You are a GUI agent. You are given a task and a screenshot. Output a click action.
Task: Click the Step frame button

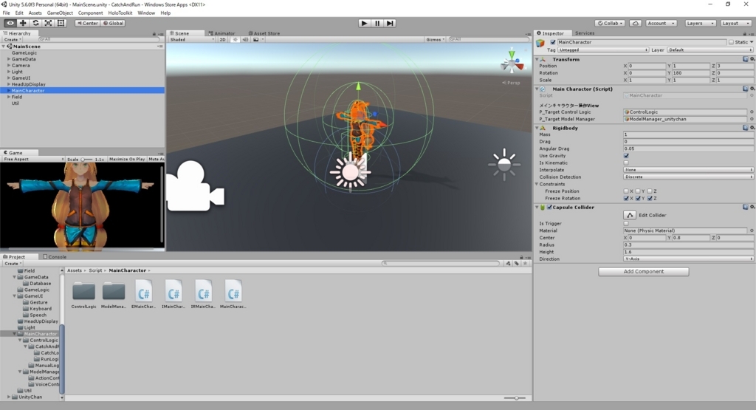coord(390,23)
